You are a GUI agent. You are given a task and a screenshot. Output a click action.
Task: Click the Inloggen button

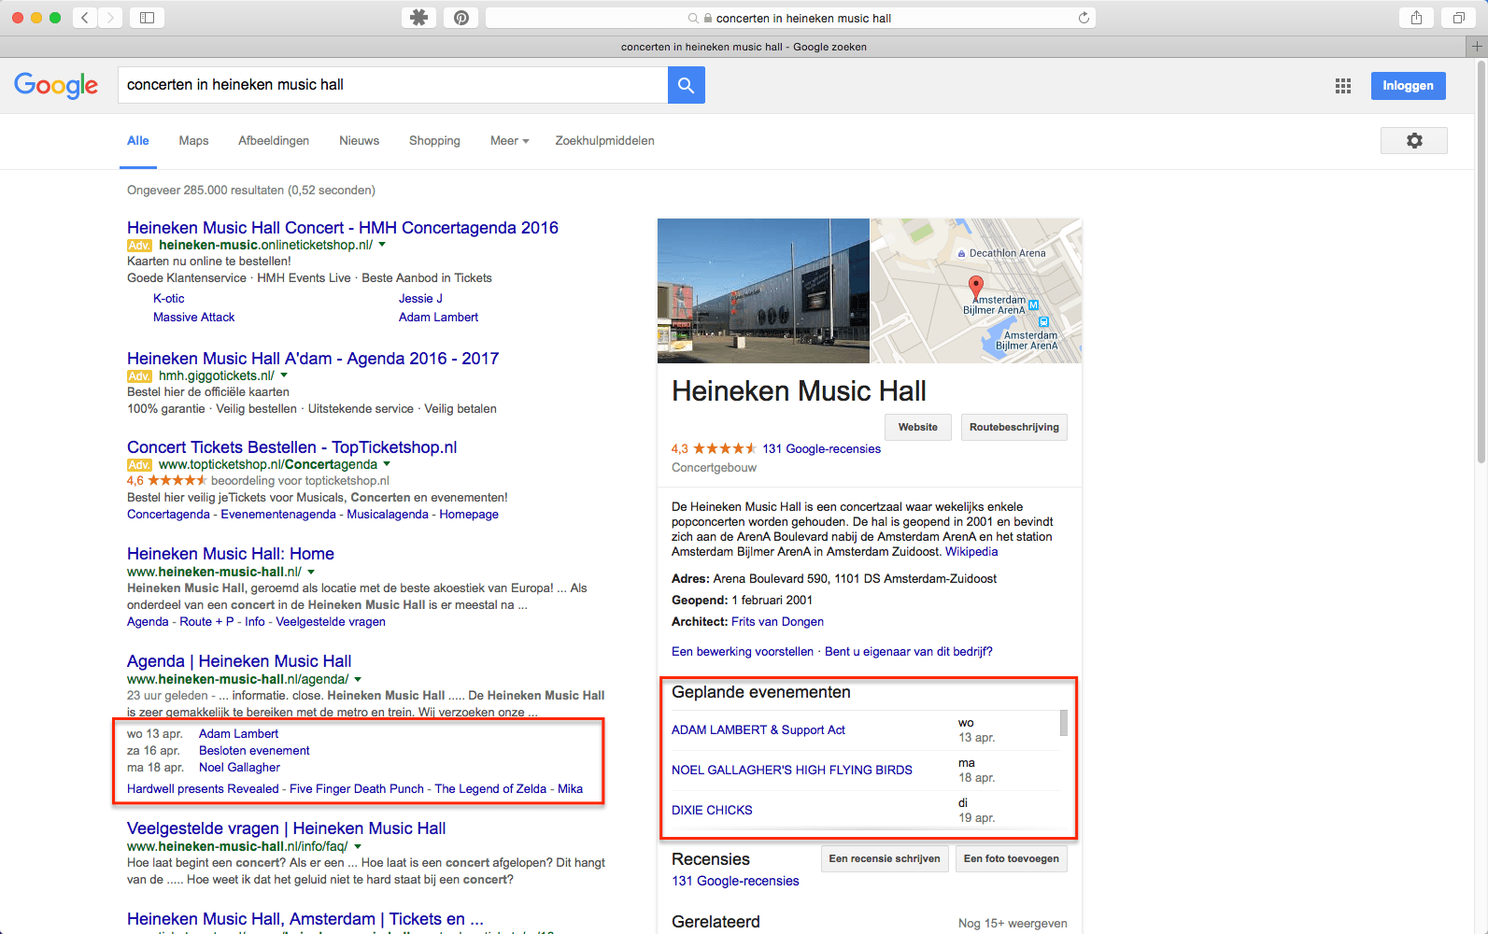(1408, 86)
